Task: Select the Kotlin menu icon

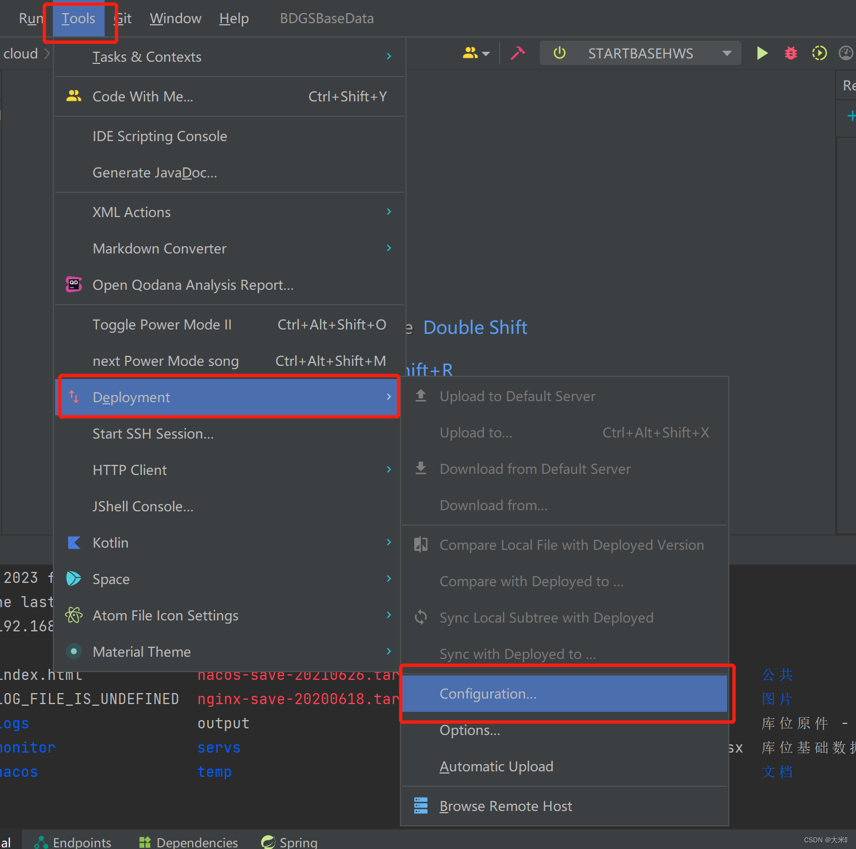Action: pos(73,543)
